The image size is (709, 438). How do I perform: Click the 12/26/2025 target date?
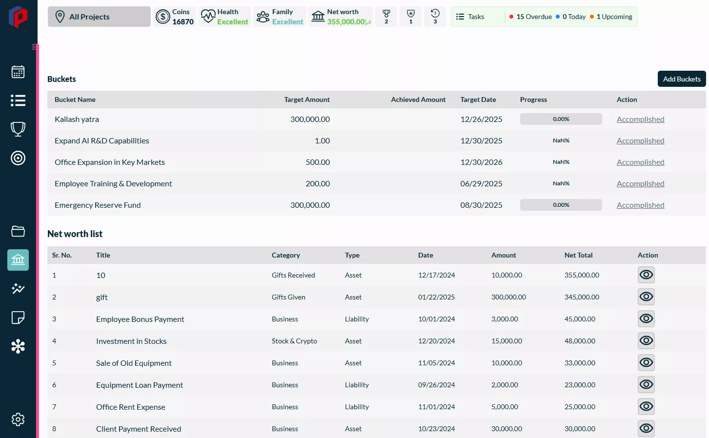tap(481, 119)
